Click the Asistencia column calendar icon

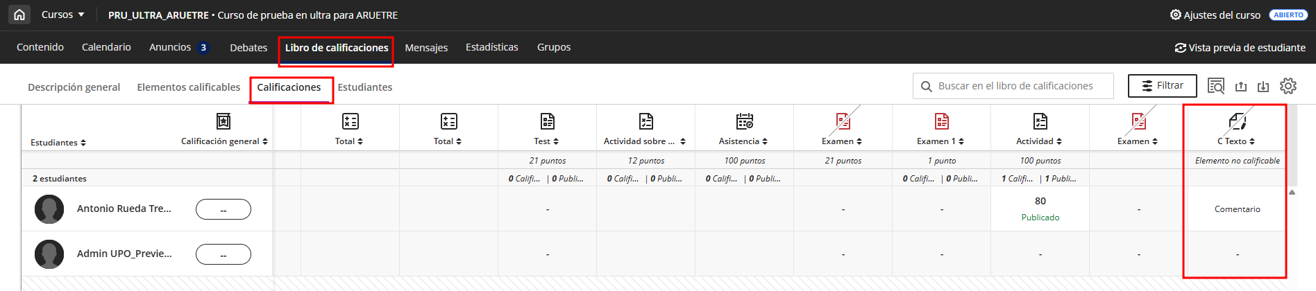coord(745,121)
